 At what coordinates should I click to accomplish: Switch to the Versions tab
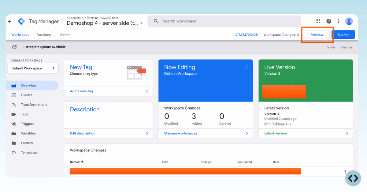click(44, 35)
